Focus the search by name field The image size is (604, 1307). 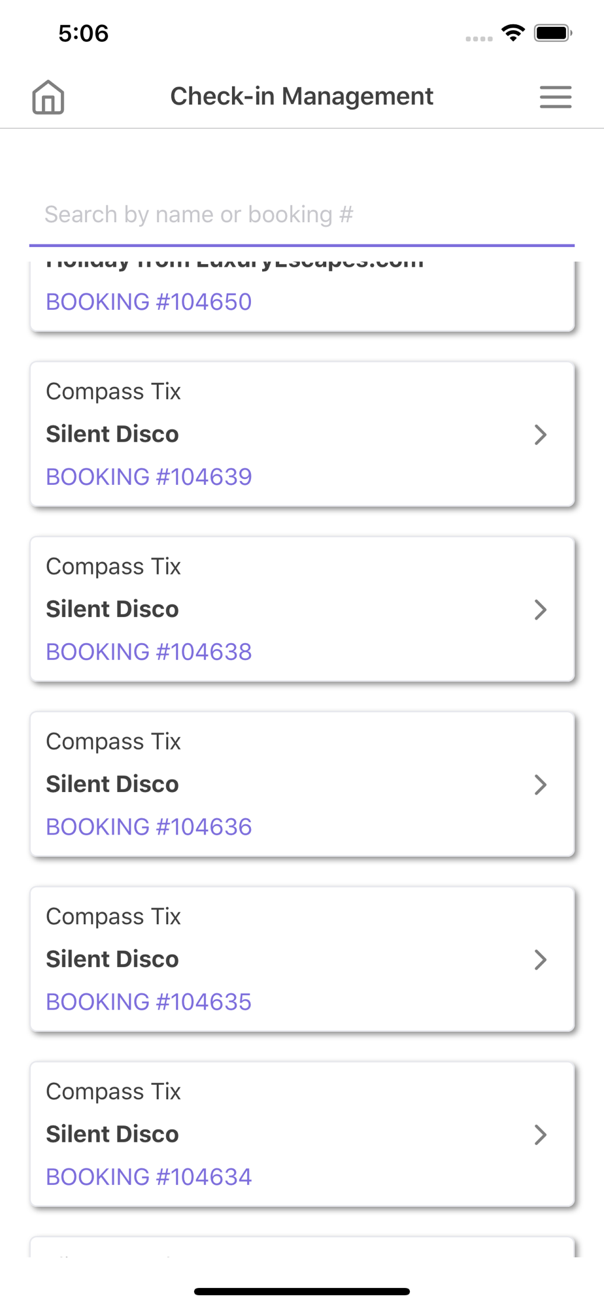(x=301, y=215)
